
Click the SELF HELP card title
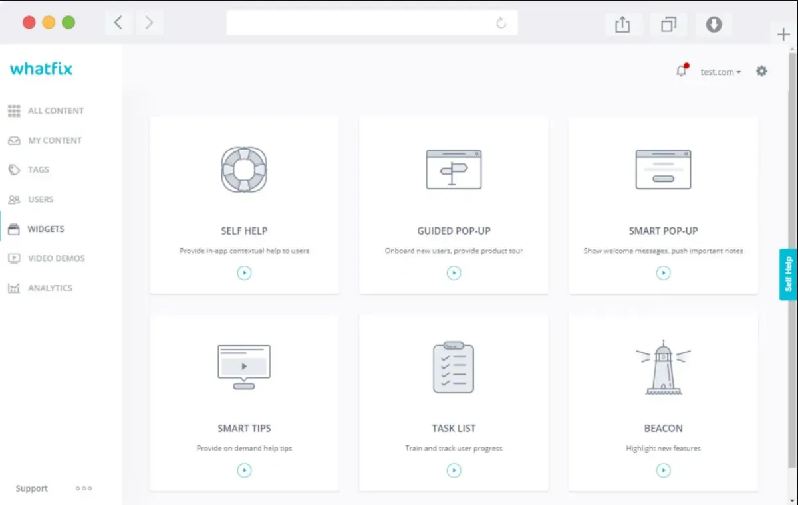[x=244, y=231]
